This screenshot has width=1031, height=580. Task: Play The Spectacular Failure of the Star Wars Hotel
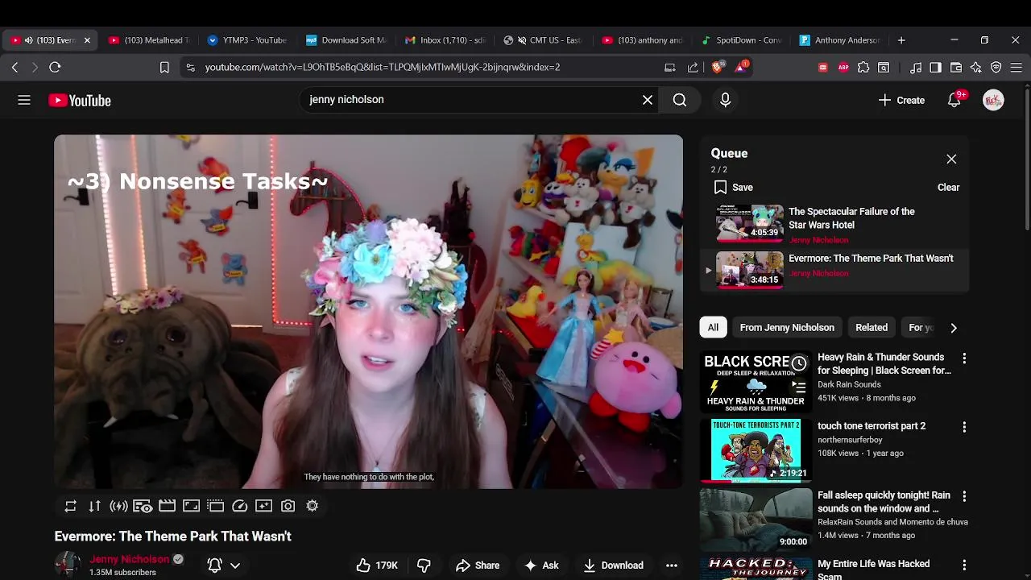(x=833, y=224)
